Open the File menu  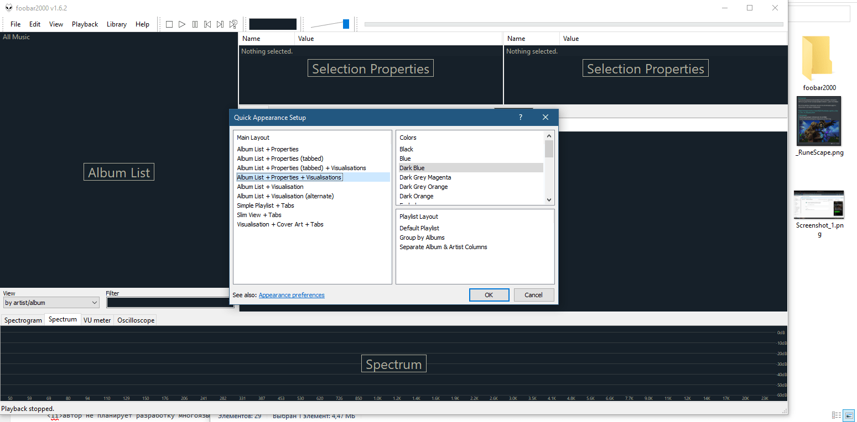pyautogui.click(x=15, y=24)
